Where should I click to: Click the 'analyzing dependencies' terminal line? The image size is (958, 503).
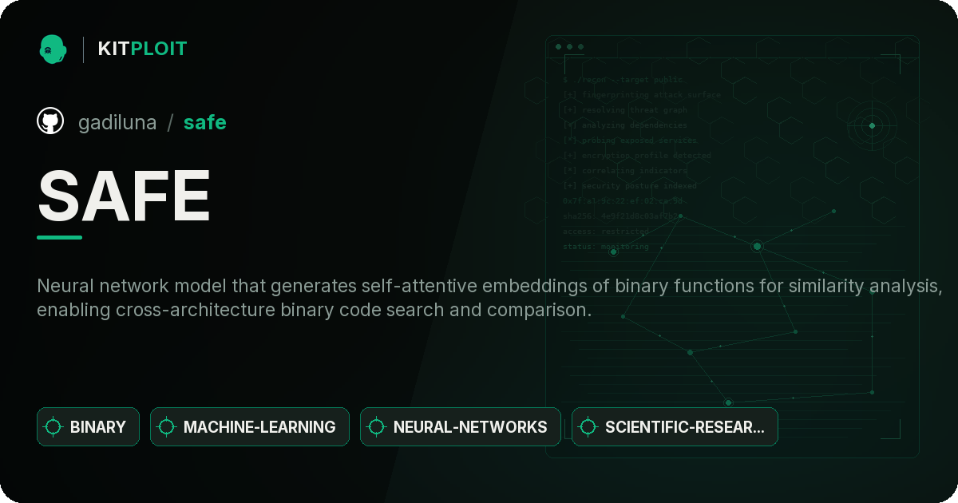point(624,125)
